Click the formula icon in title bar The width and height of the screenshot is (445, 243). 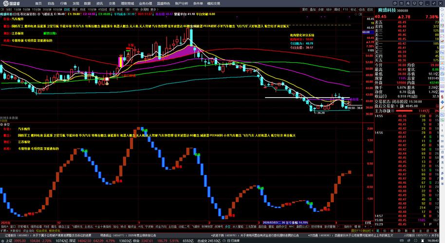coord(408,3)
